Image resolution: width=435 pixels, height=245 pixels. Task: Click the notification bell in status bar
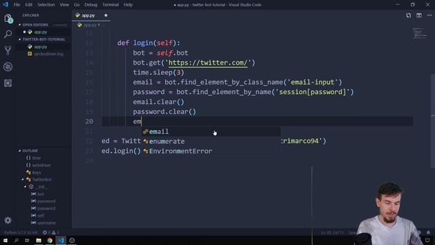(428, 233)
